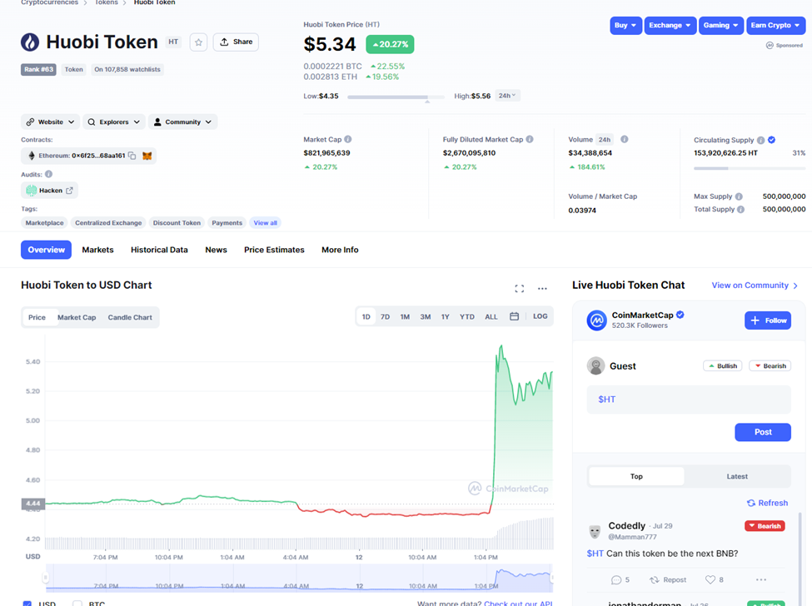
Task: Show Volume 24h info tooltip
Action: (625, 139)
